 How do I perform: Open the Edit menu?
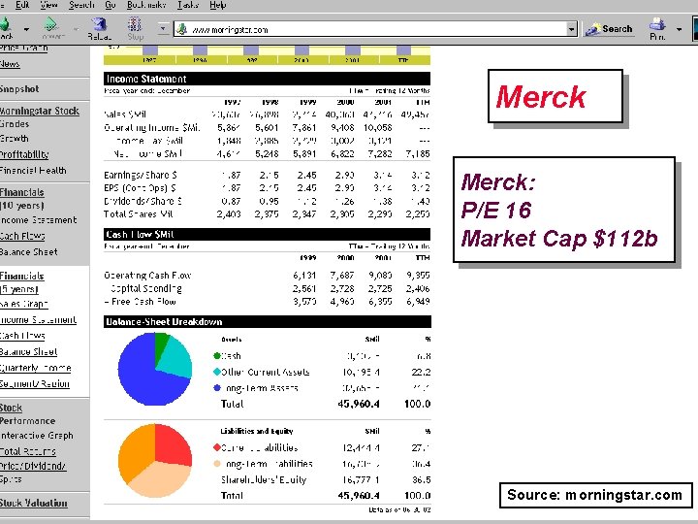(22, 5)
